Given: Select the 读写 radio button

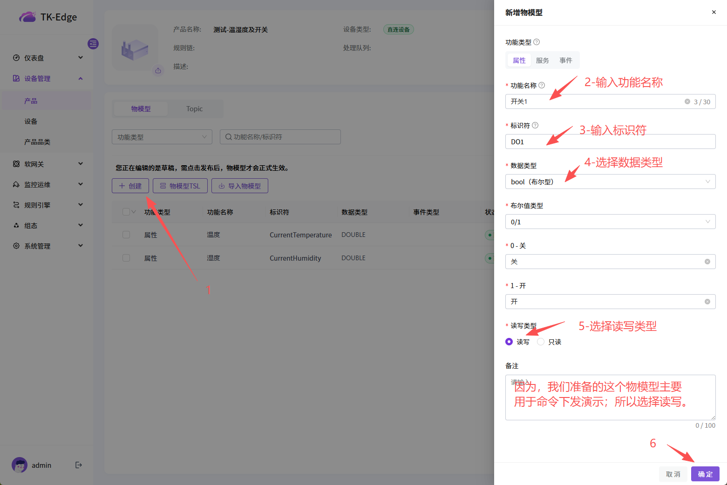Looking at the screenshot, I should tap(509, 342).
